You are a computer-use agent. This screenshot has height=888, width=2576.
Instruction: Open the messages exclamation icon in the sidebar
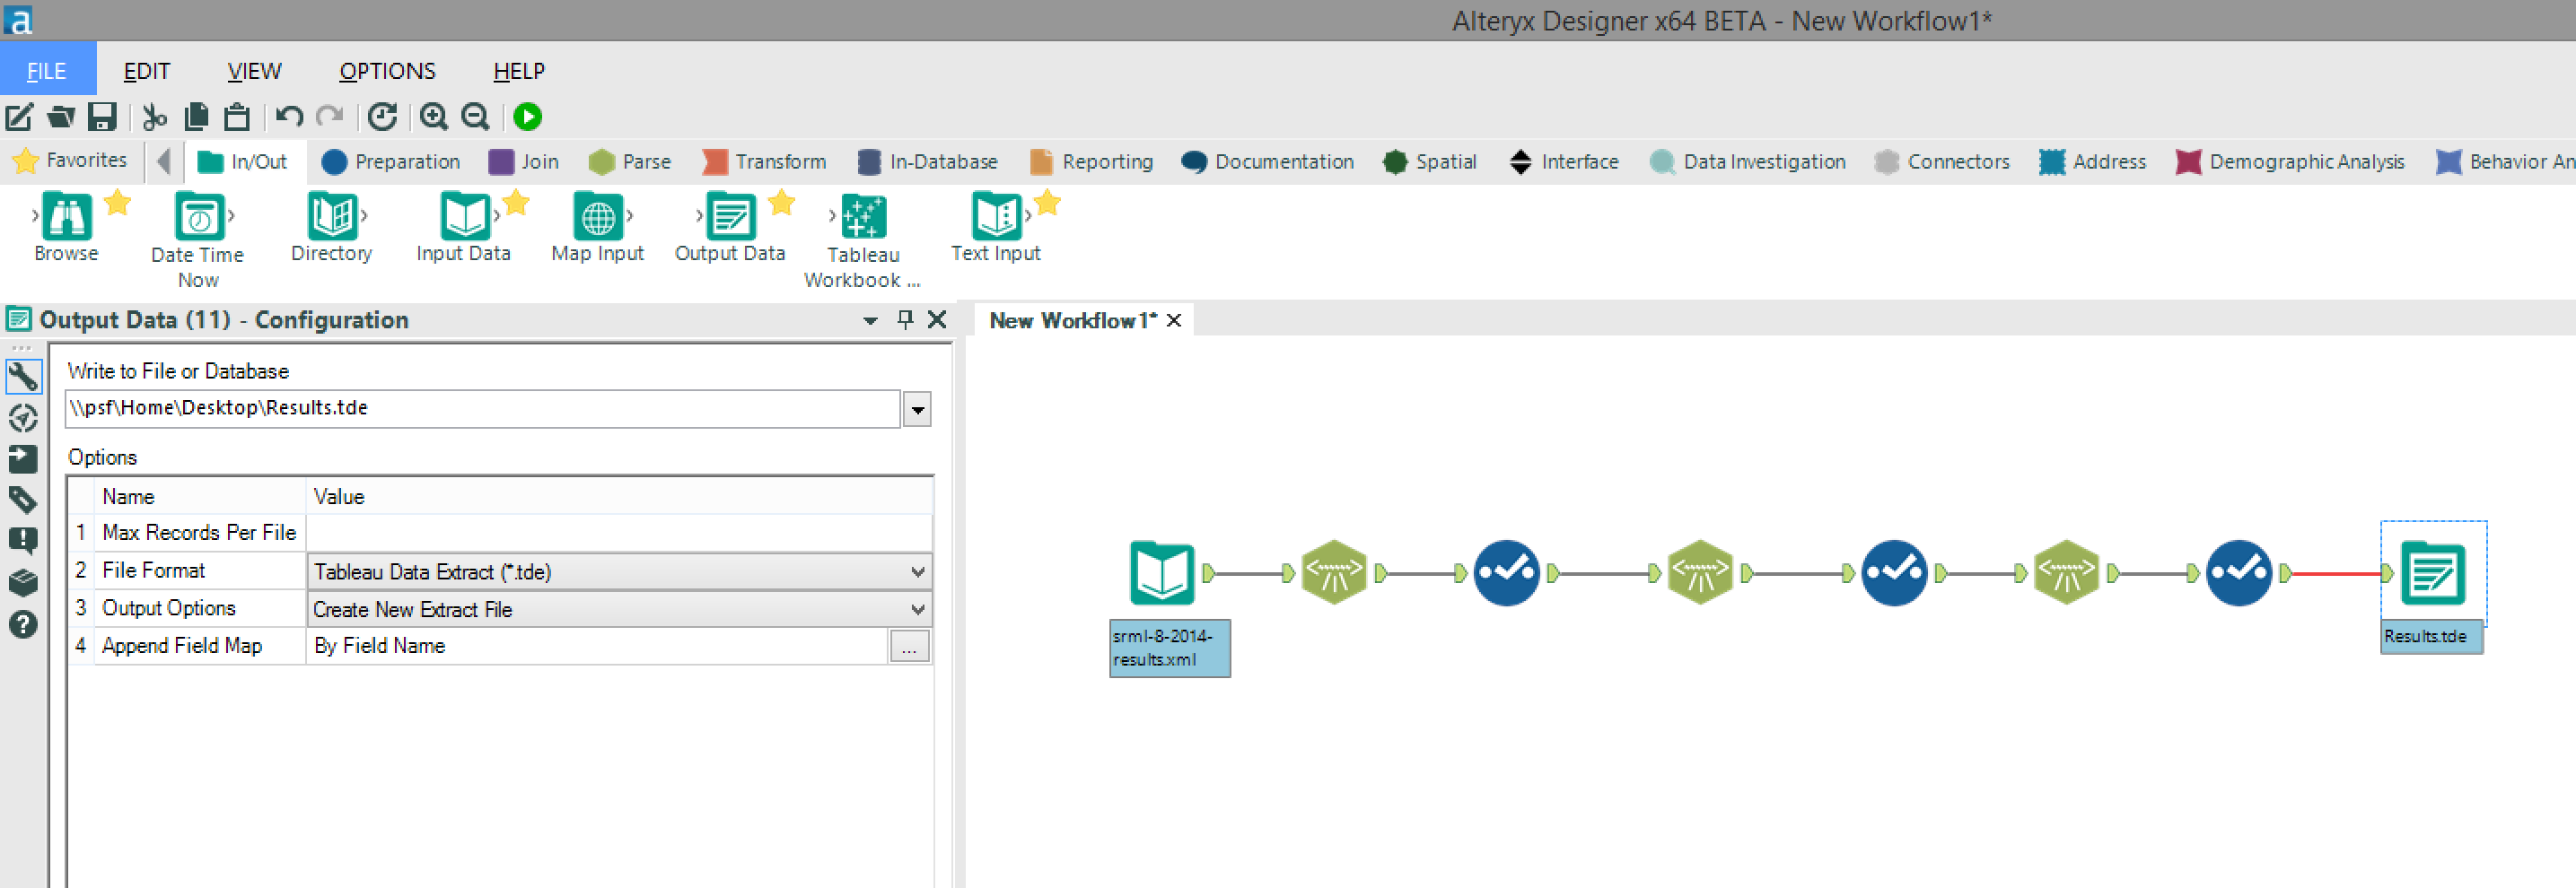tap(23, 540)
